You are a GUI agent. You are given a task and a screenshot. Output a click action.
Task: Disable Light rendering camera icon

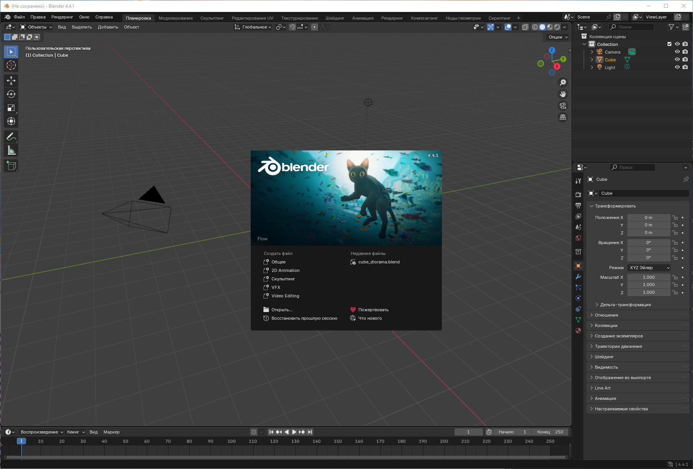tap(685, 67)
